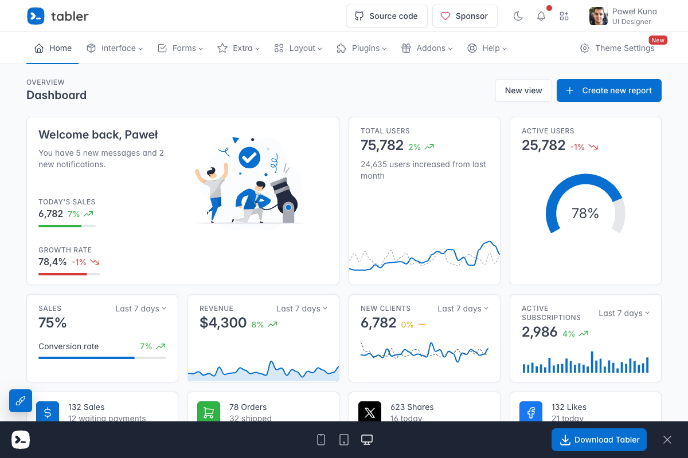
Task: Click the Create new report button
Action: [x=609, y=90]
